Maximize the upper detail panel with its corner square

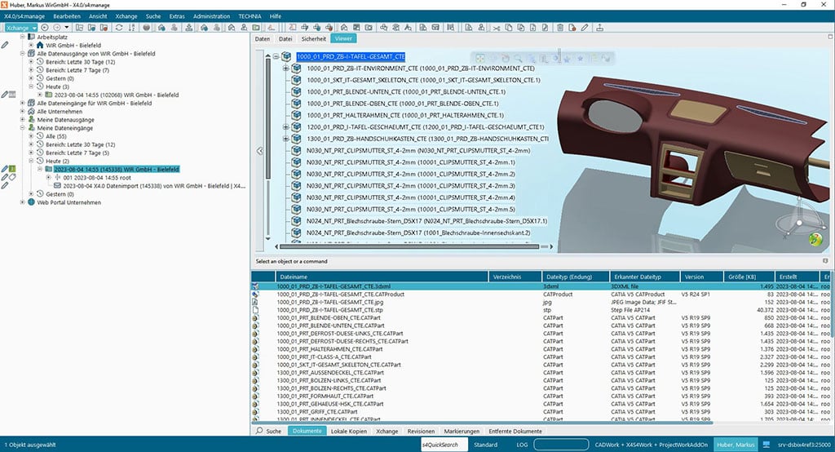[829, 37]
